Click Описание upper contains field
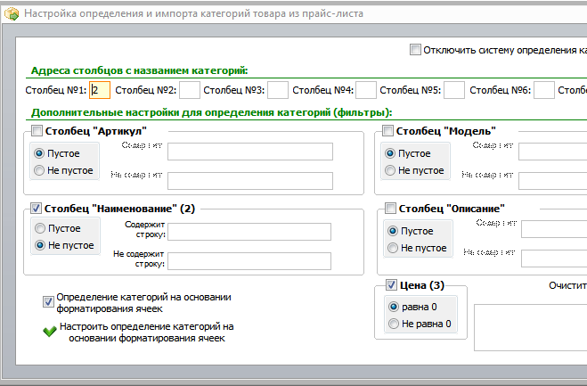 pos(554,229)
